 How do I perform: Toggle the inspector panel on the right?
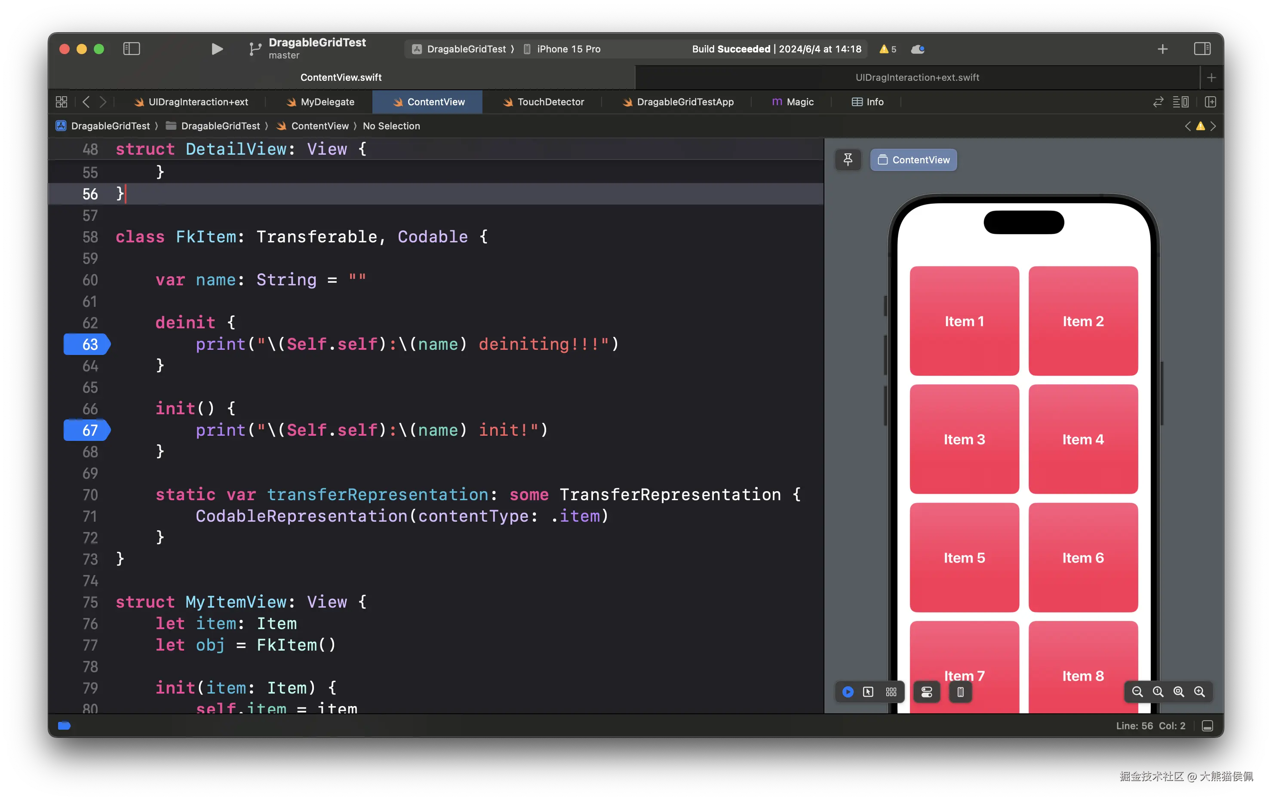pyautogui.click(x=1202, y=49)
